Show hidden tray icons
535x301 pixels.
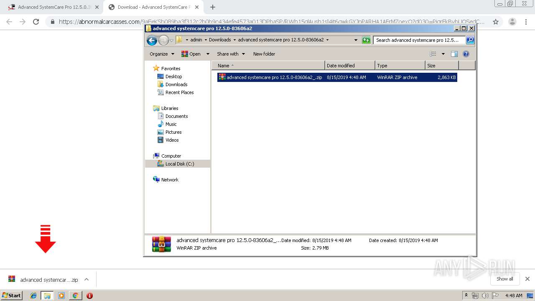[x=466, y=296]
